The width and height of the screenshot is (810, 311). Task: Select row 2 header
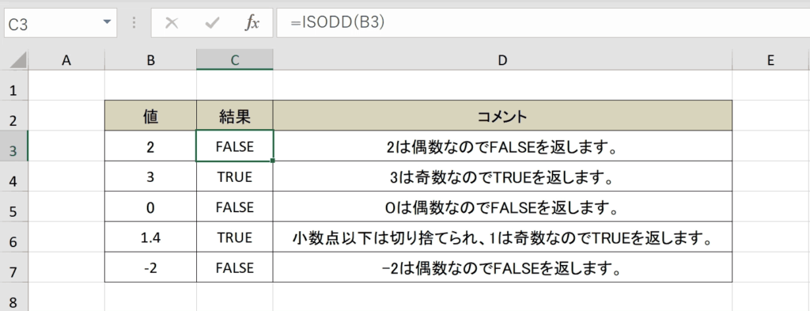pos(13,121)
